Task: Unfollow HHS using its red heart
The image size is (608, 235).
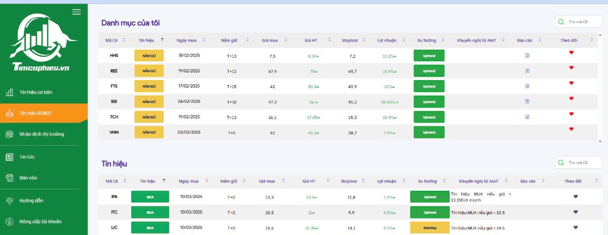Action: click(x=571, y=53)
